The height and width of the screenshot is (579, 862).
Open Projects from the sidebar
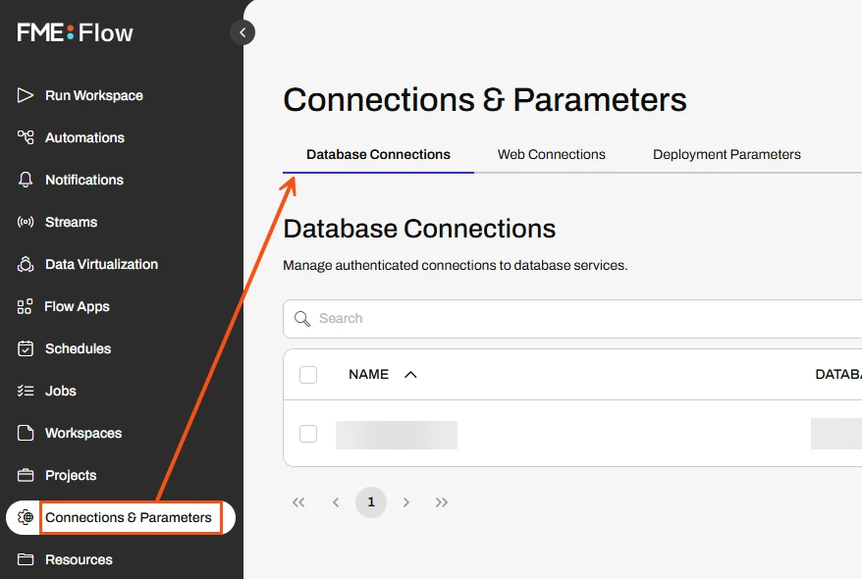click(71, 475)
